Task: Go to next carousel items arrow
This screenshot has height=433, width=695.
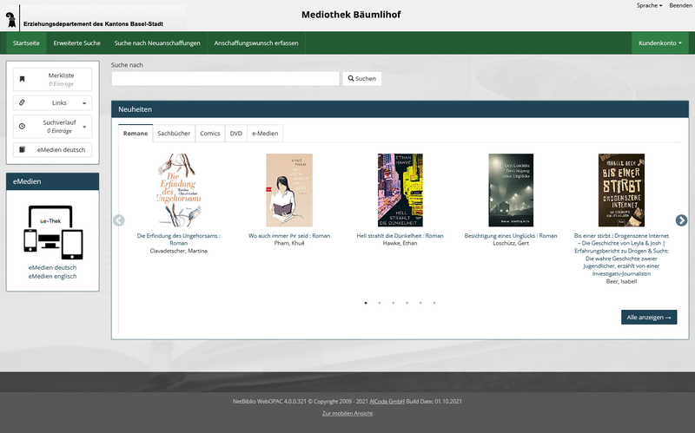Action: tap(681, 220)
